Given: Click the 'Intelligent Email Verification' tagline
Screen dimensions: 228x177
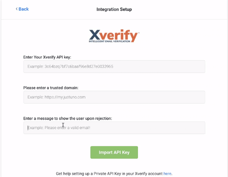Looking at the screenshot, I should pyautogui.click(x=113, y=43).
